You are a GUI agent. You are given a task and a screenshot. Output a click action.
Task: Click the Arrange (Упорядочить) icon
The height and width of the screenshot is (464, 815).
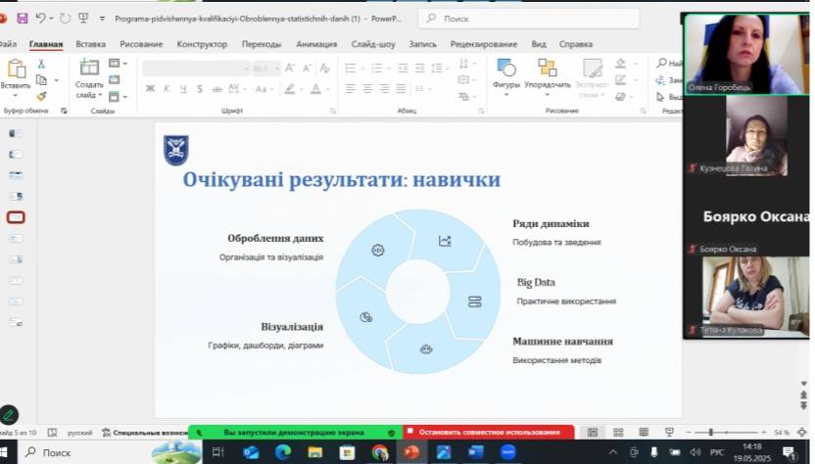[547, 69]
